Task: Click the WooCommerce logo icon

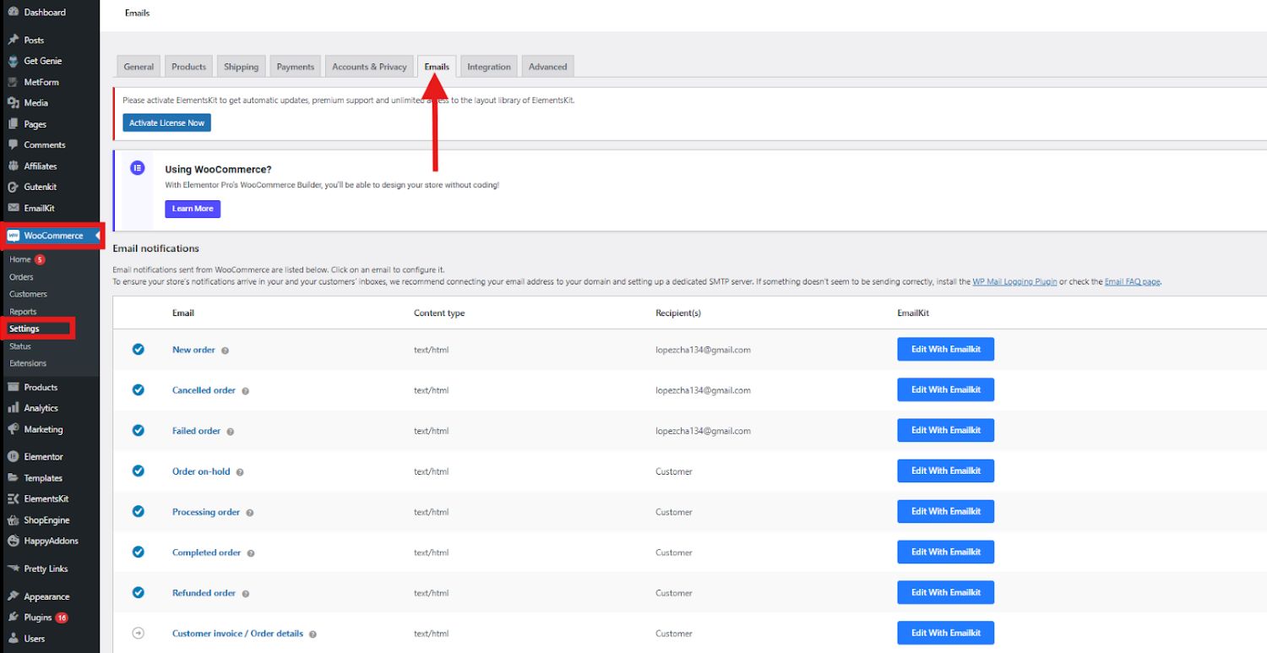Action: pyautogui.click(x=14, y=236)
